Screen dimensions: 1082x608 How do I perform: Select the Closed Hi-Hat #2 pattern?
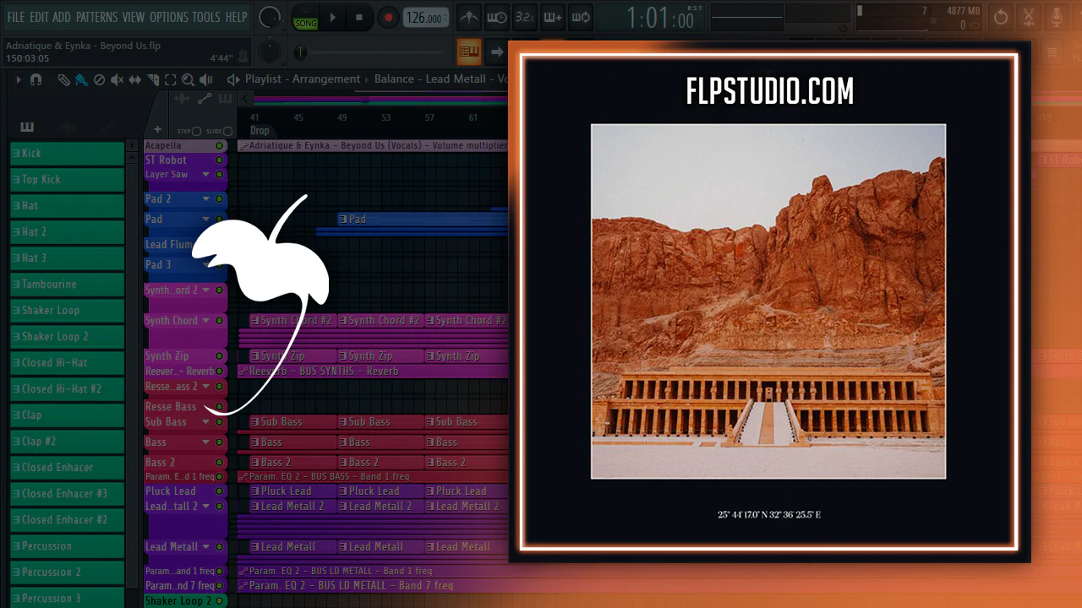click(68, 389)
